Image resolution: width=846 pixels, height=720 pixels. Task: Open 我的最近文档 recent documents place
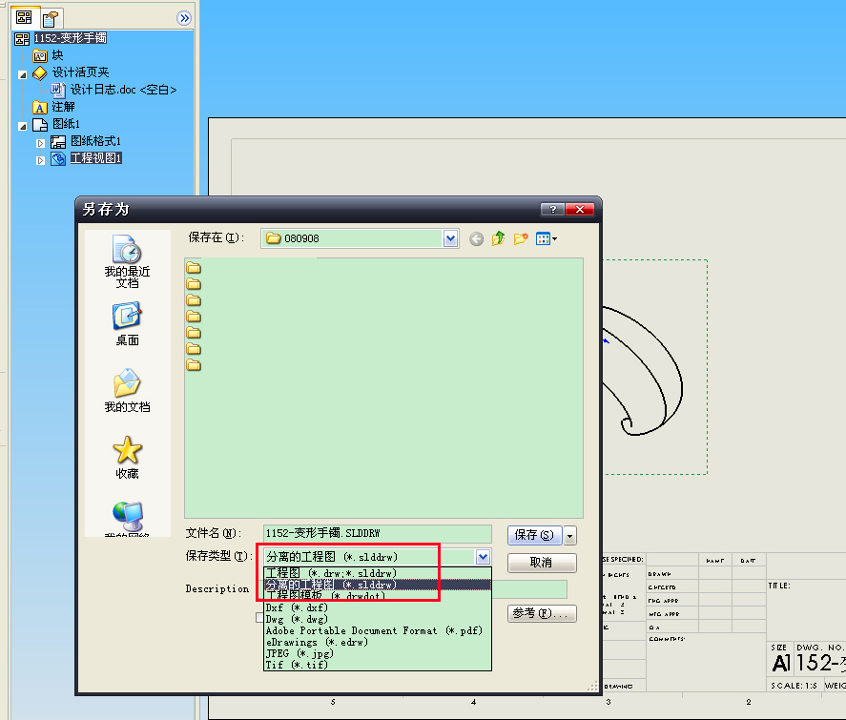(128, 261)
